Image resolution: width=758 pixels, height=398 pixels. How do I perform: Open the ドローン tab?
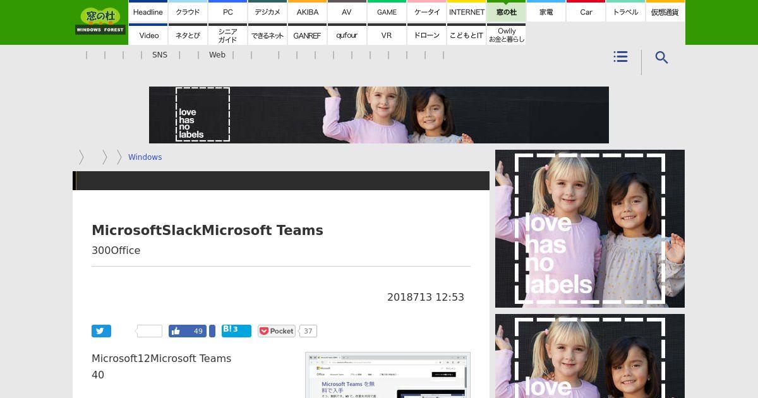[x=426, y=35]
